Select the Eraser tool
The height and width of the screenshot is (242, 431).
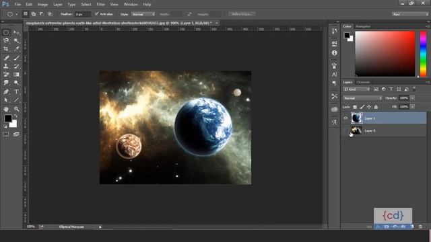point(6,75)
